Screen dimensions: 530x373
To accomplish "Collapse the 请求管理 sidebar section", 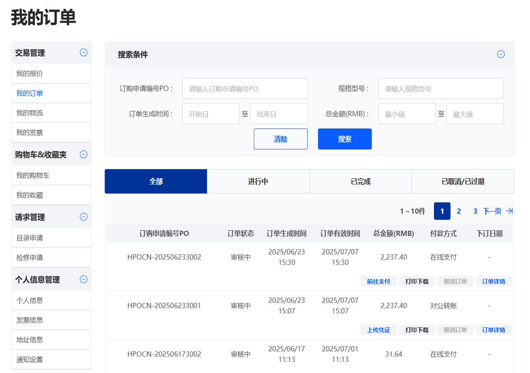I will coord(83,217).
